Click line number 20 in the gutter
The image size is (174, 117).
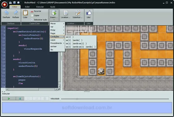coord(4,73)
